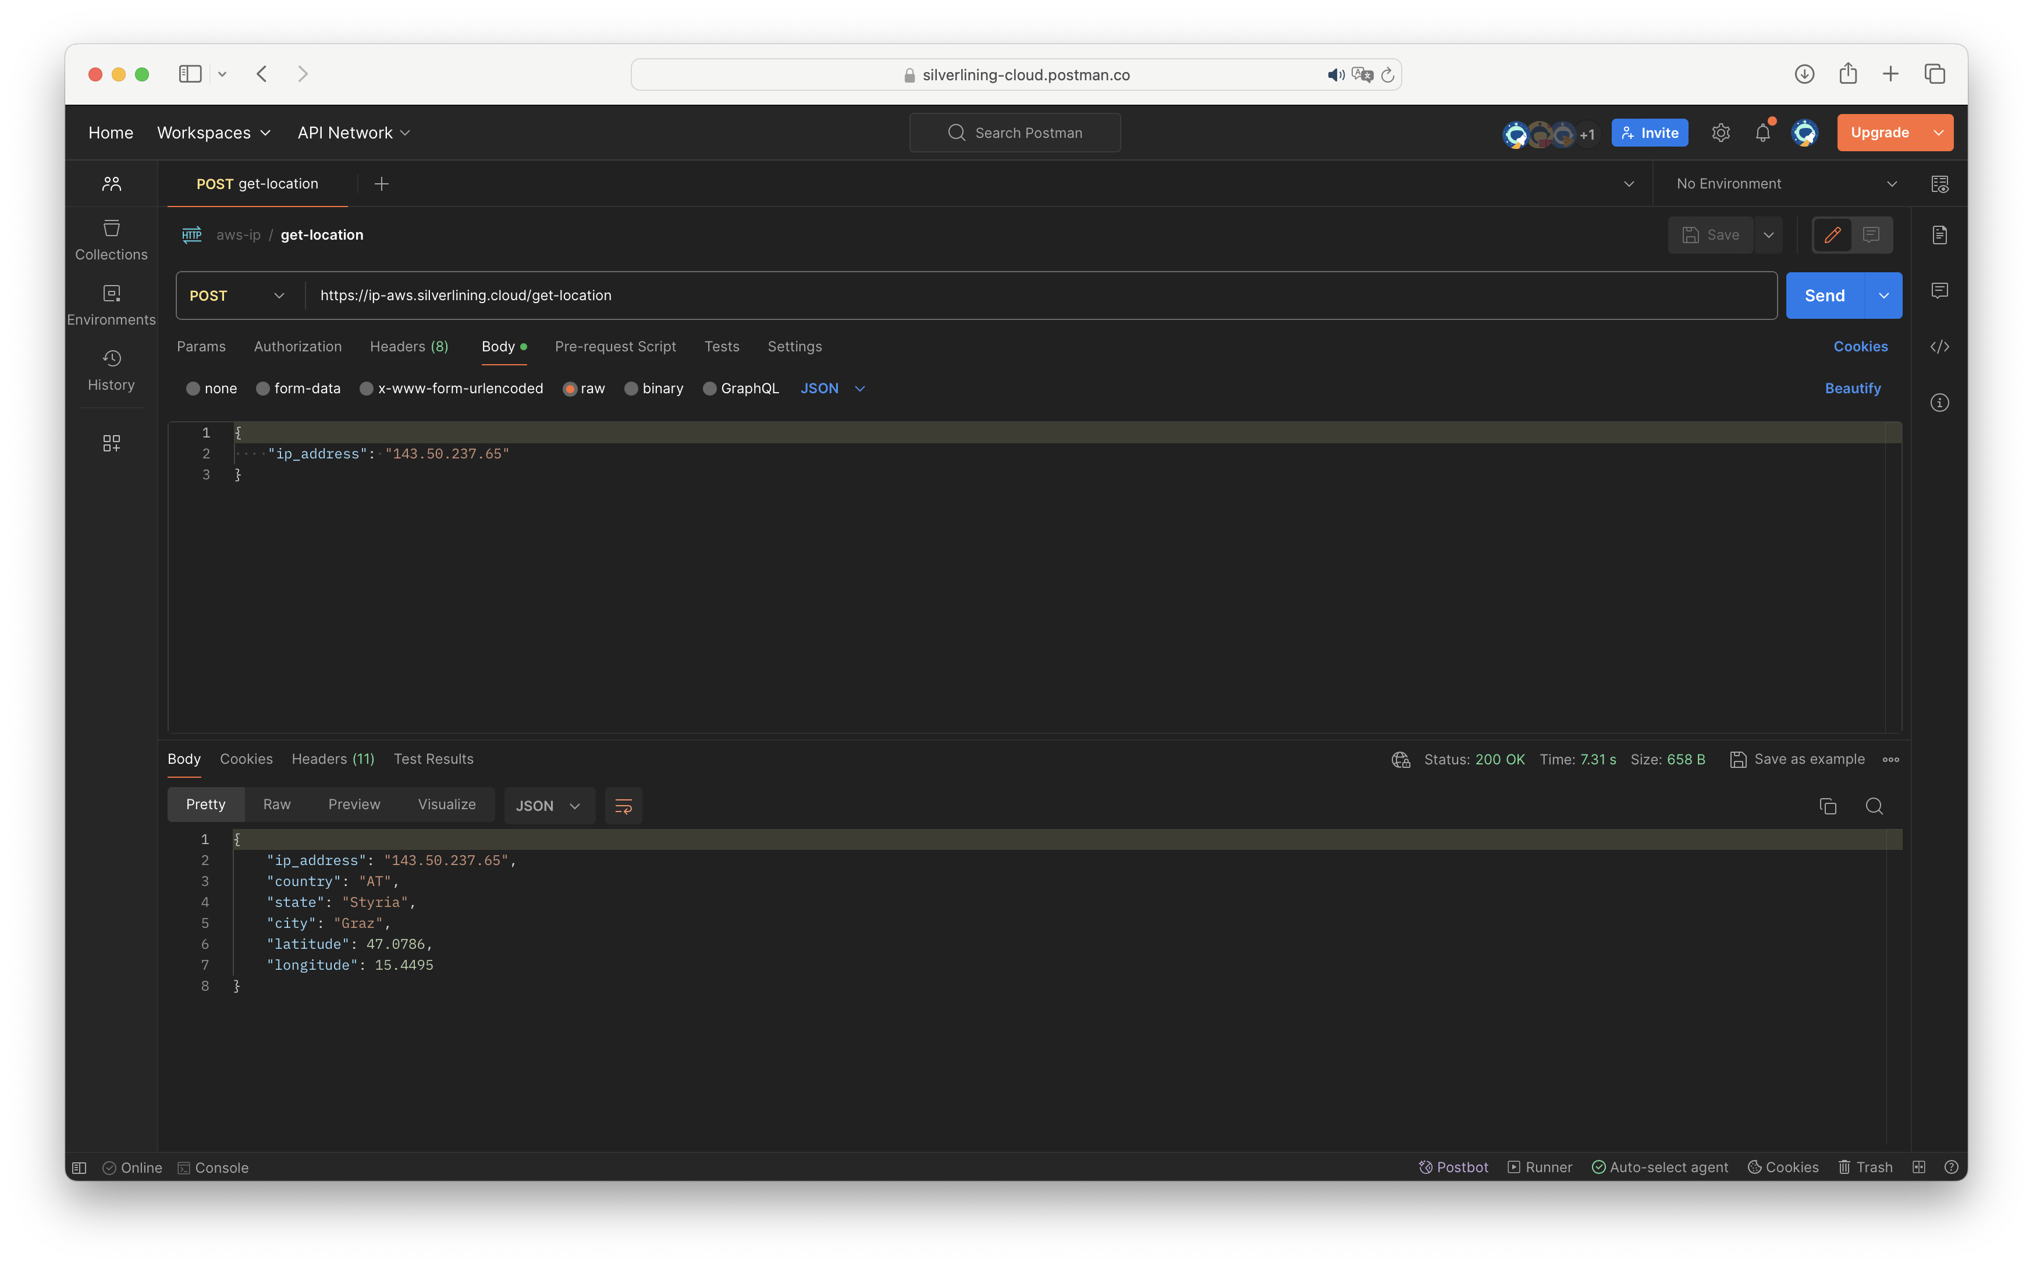The height and width of the screenshot is (1267, 2033).
Task: Expand the No Environment selector
Action: (x=1785, y=184)
